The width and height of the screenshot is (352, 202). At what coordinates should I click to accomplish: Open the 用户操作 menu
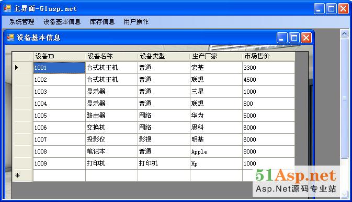[x=136, y=22]
